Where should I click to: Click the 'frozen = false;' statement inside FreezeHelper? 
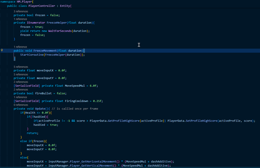(x=33, y=35)
